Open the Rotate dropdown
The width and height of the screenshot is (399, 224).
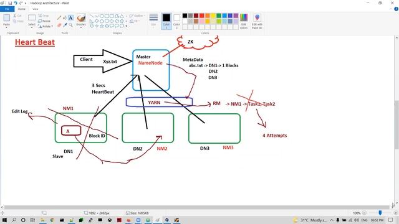click(46, 26)
